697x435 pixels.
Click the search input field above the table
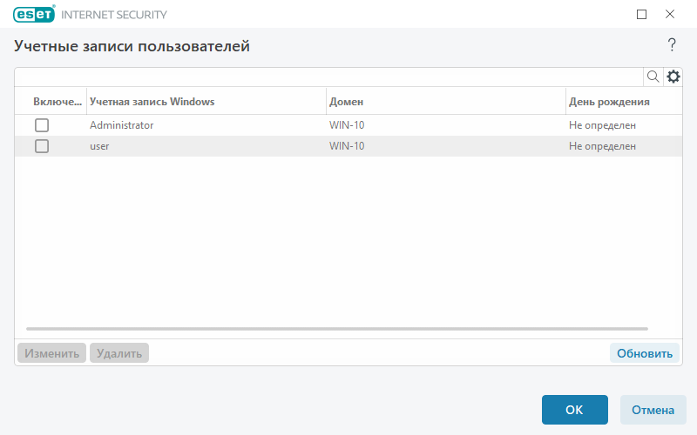(x=329, y=77)
